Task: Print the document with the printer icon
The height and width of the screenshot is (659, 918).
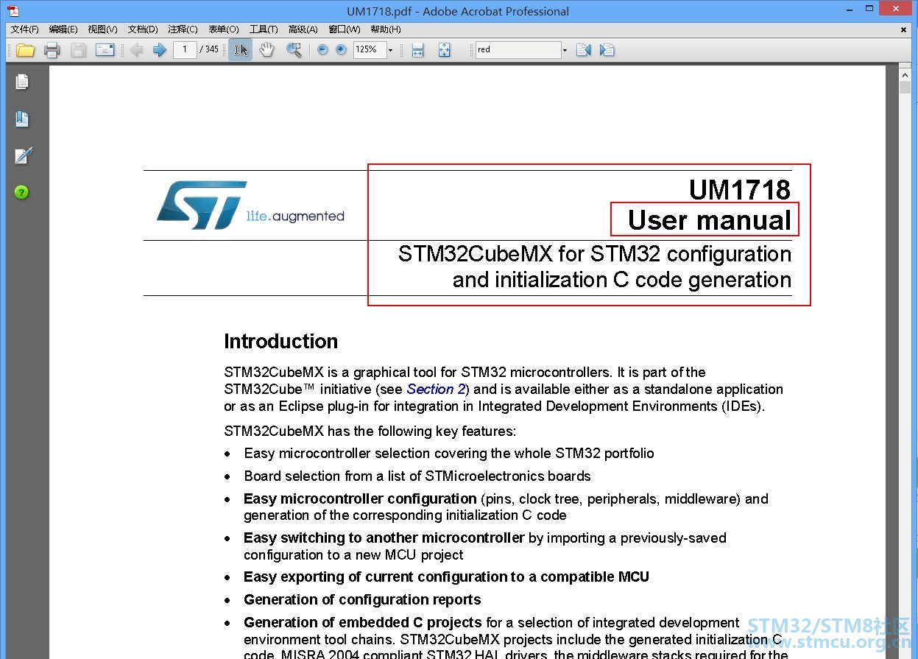Action: (52, 50)
